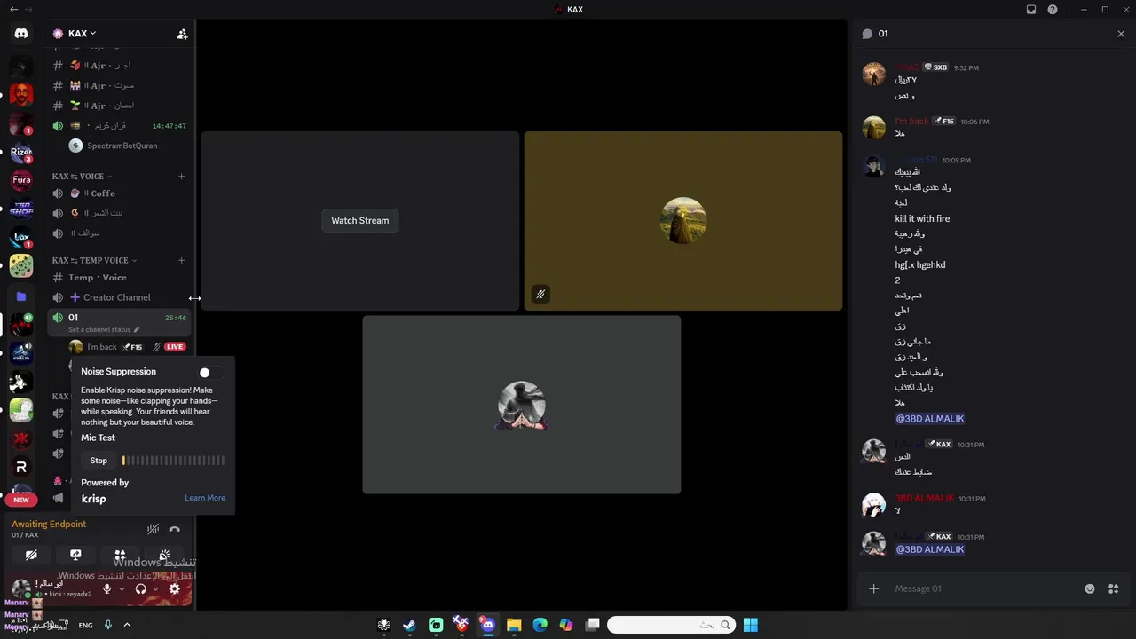
Task: Open the Temp · Voice text channel
Action: 119,278
